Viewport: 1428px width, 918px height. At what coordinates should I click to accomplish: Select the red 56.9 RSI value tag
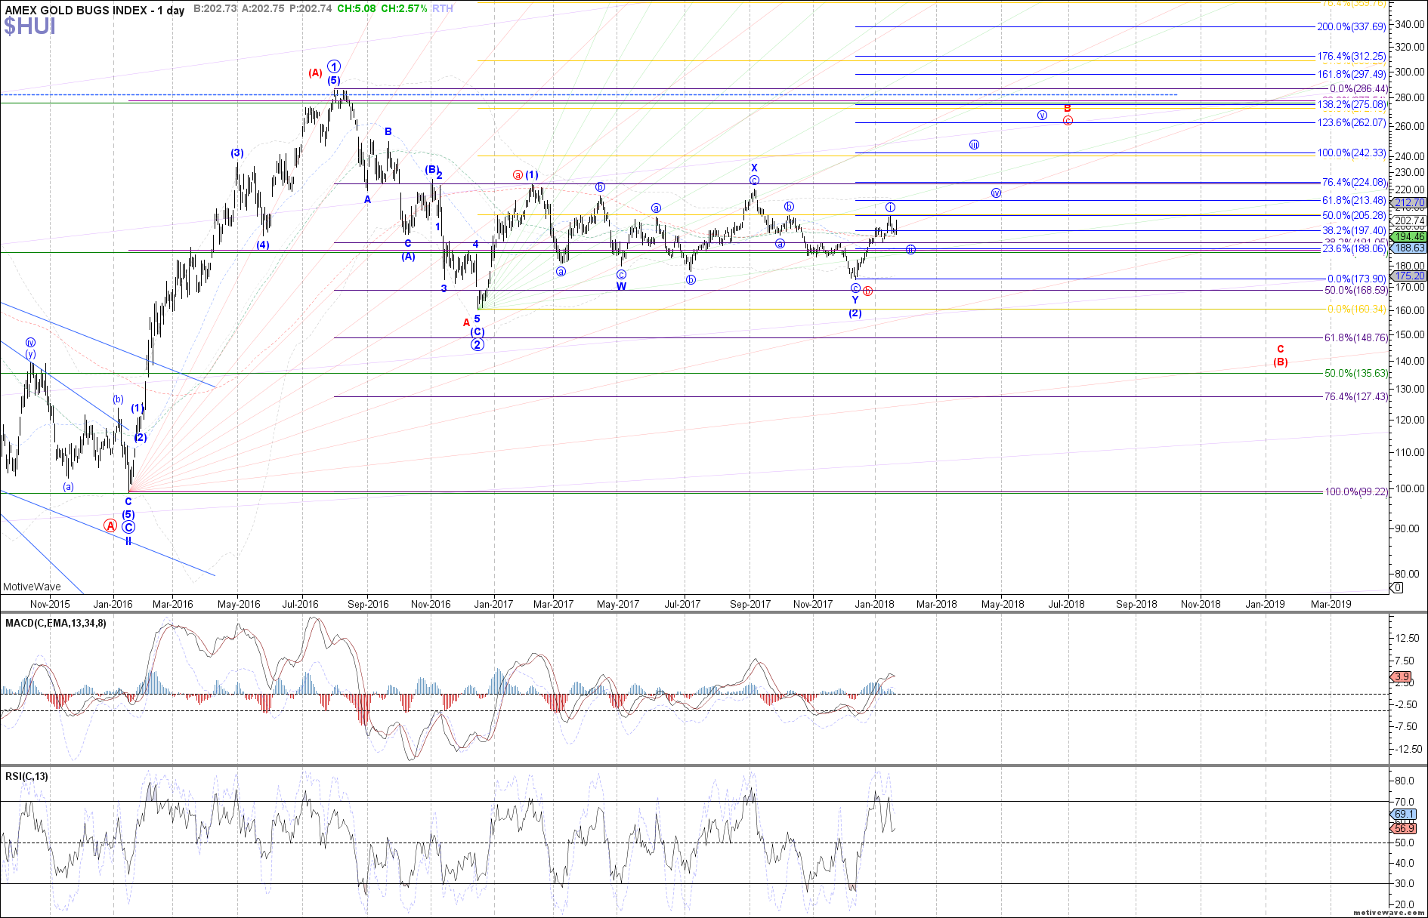(x=1404, y=828)
